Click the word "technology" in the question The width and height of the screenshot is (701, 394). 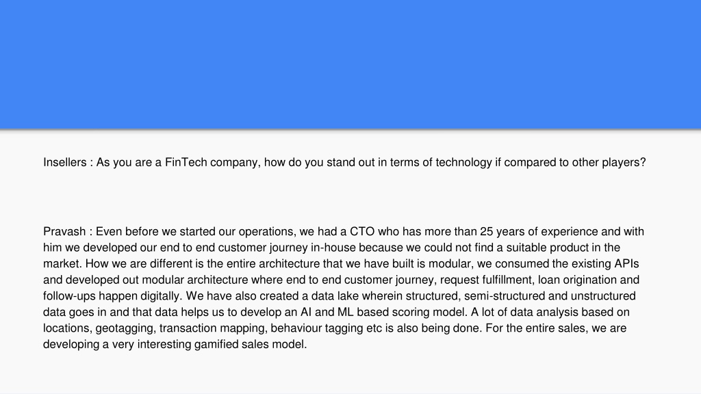(x=463, y=162)
